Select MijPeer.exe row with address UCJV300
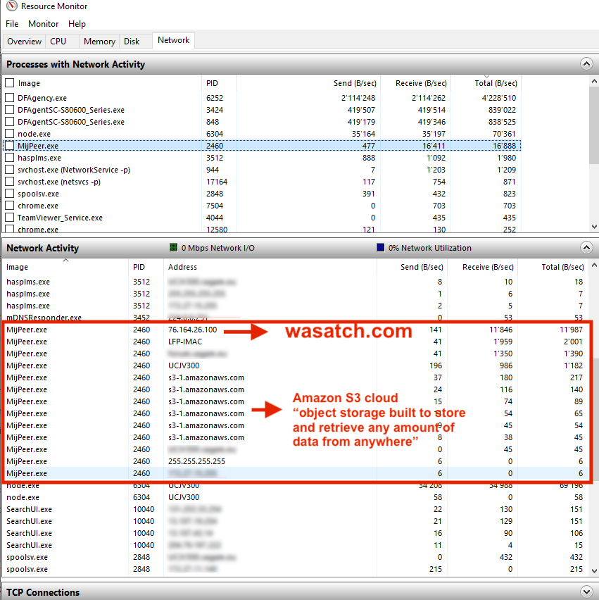Screen dimensions: 599x600 coord(294,365)
